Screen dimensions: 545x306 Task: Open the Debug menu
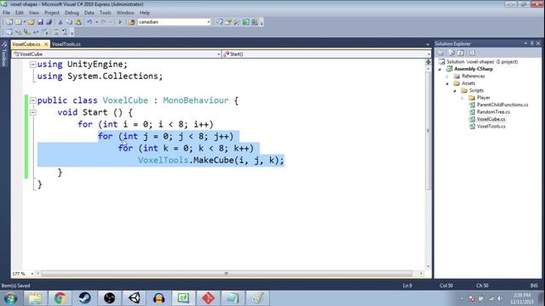pos(72,13)
